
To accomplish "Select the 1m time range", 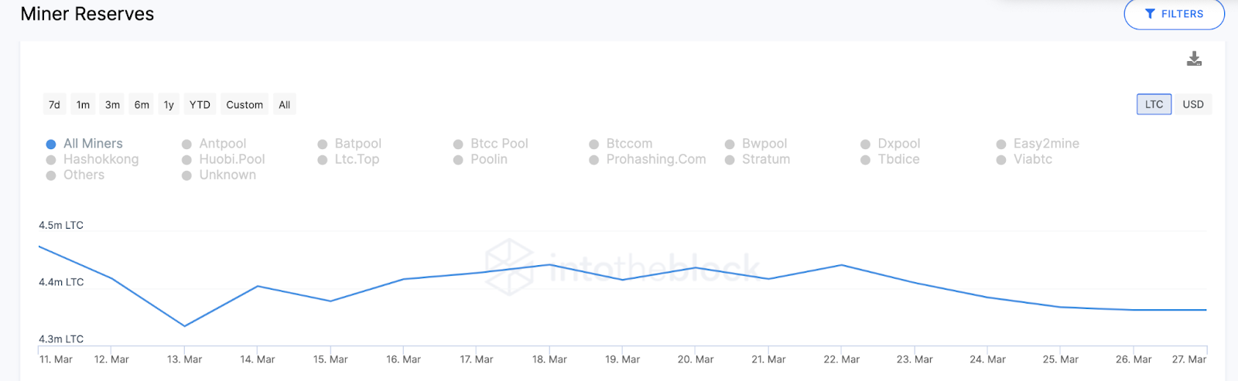I will point(83,104).
